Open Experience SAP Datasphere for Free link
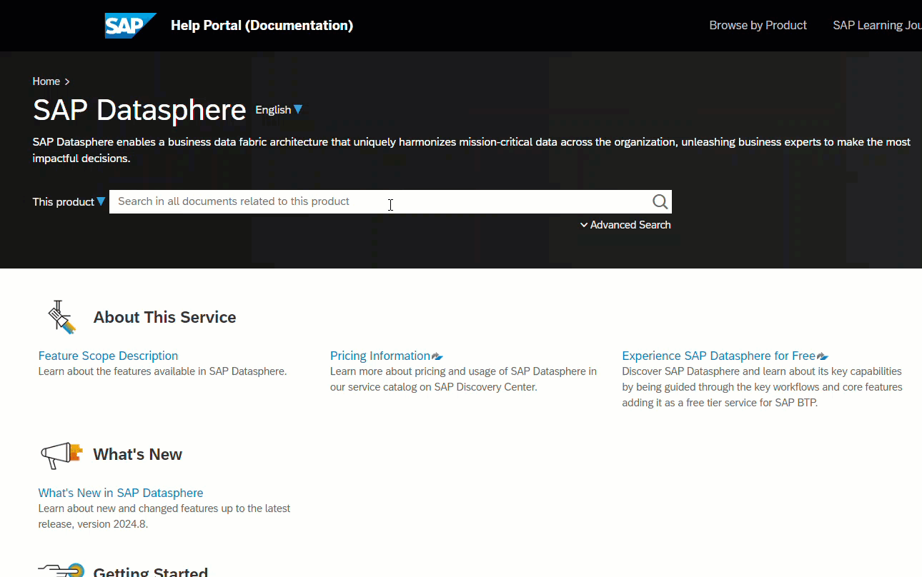The width and height of the screenshot is (922, 577). (x=718, y=356)
